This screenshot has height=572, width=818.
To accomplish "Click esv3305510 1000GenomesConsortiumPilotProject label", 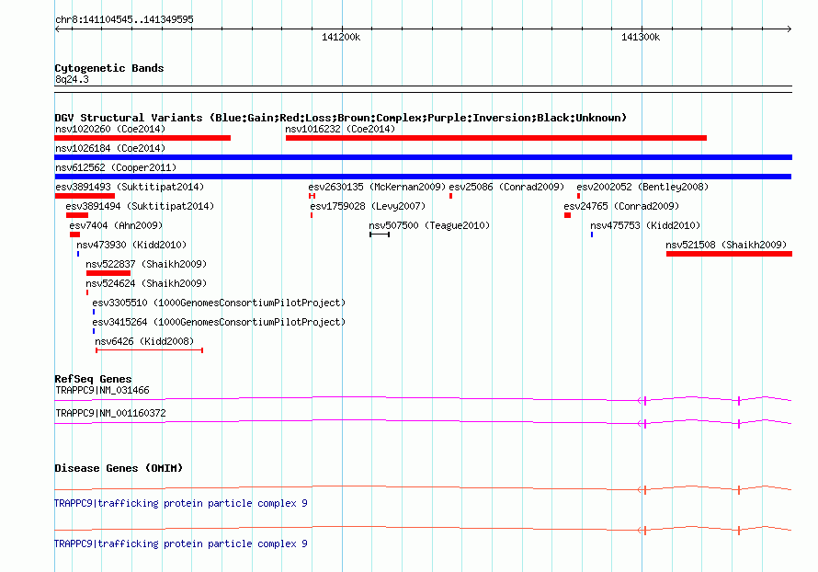I will (219, 303).
